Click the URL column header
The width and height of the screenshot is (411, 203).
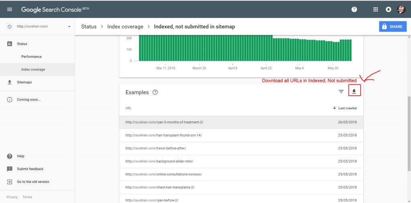tap(128, 108)
